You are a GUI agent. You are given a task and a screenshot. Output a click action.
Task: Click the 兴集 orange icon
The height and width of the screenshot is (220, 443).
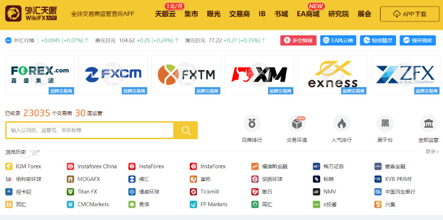point(378,204)
